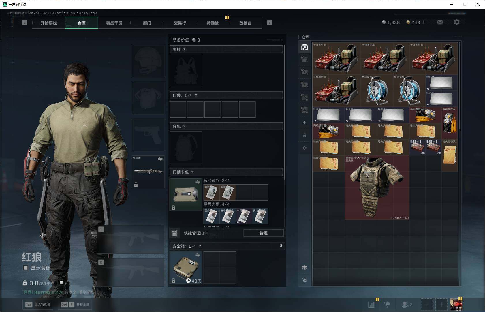This screenshot has height=312, width=485.
Task: Show help for 安全箱 section
Action: 200,246
